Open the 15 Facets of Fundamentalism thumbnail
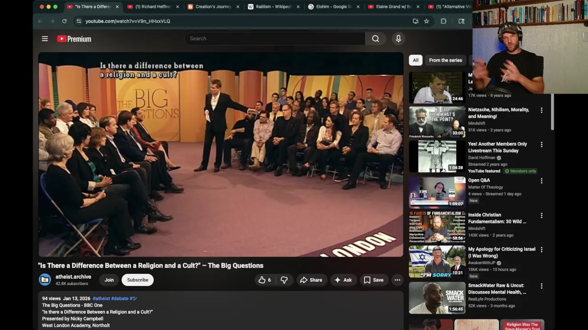The height and width of the screenshot is (330, 588). tap(437, 227)
